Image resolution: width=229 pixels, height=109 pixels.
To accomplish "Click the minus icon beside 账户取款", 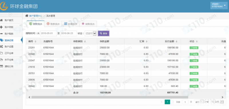I will click(1, 34).
